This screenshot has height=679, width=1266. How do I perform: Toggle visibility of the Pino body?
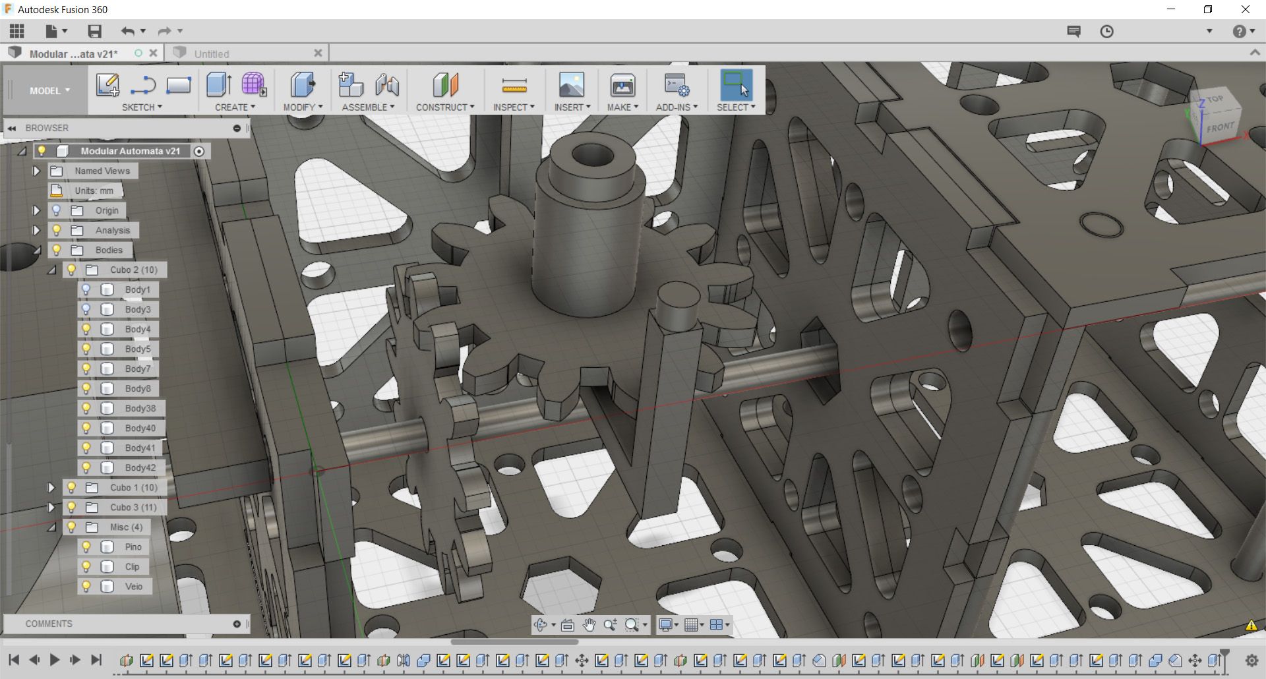tap(86, 546)
